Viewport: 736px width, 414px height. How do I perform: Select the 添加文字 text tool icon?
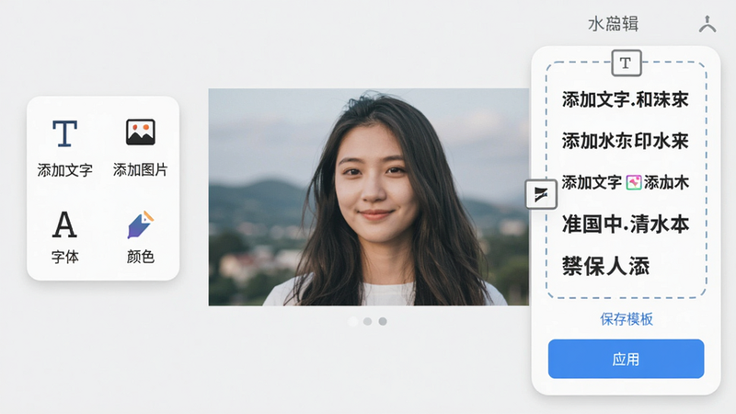(x=64, y=133)
